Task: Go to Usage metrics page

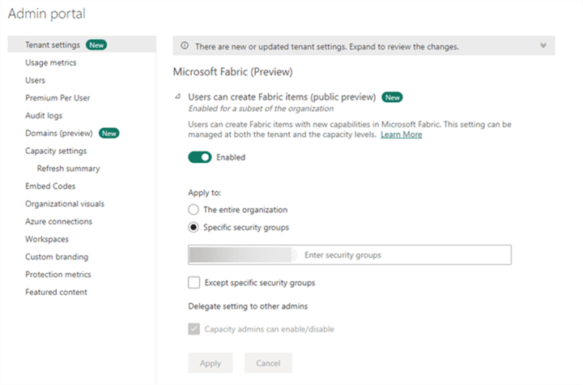Action: [51, 62]
